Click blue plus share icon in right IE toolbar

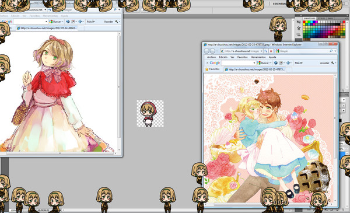point(288,63)
